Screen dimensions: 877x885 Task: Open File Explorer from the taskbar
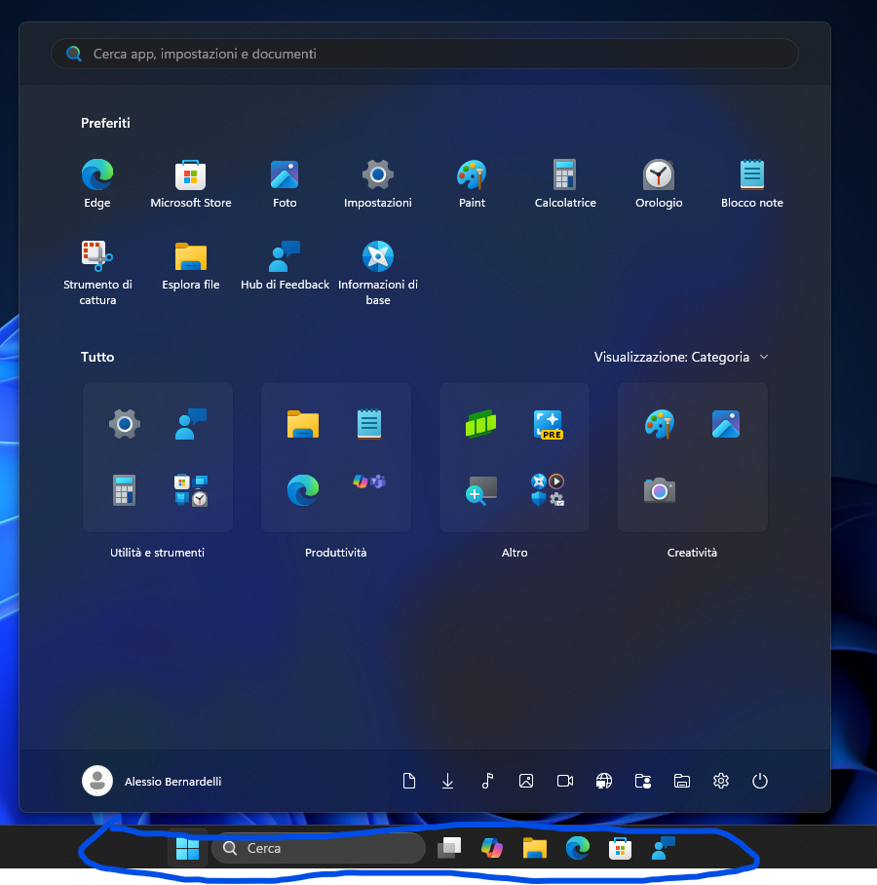pos(534,848)
